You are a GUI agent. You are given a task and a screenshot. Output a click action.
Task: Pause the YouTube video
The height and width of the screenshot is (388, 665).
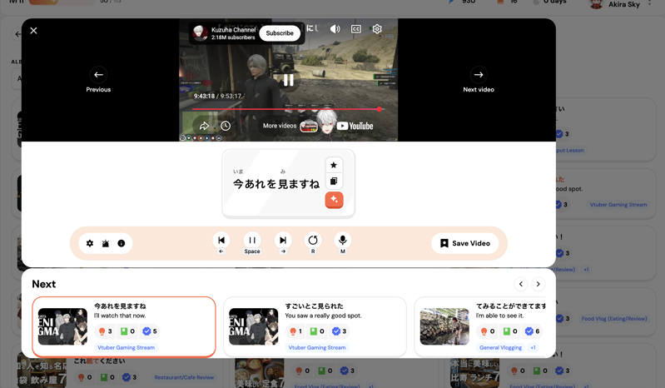[x=289, y=80]
